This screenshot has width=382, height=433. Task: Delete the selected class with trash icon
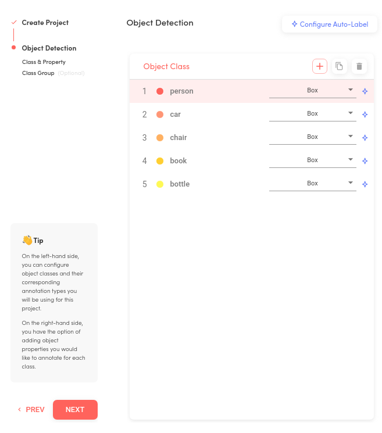(359, 66)
